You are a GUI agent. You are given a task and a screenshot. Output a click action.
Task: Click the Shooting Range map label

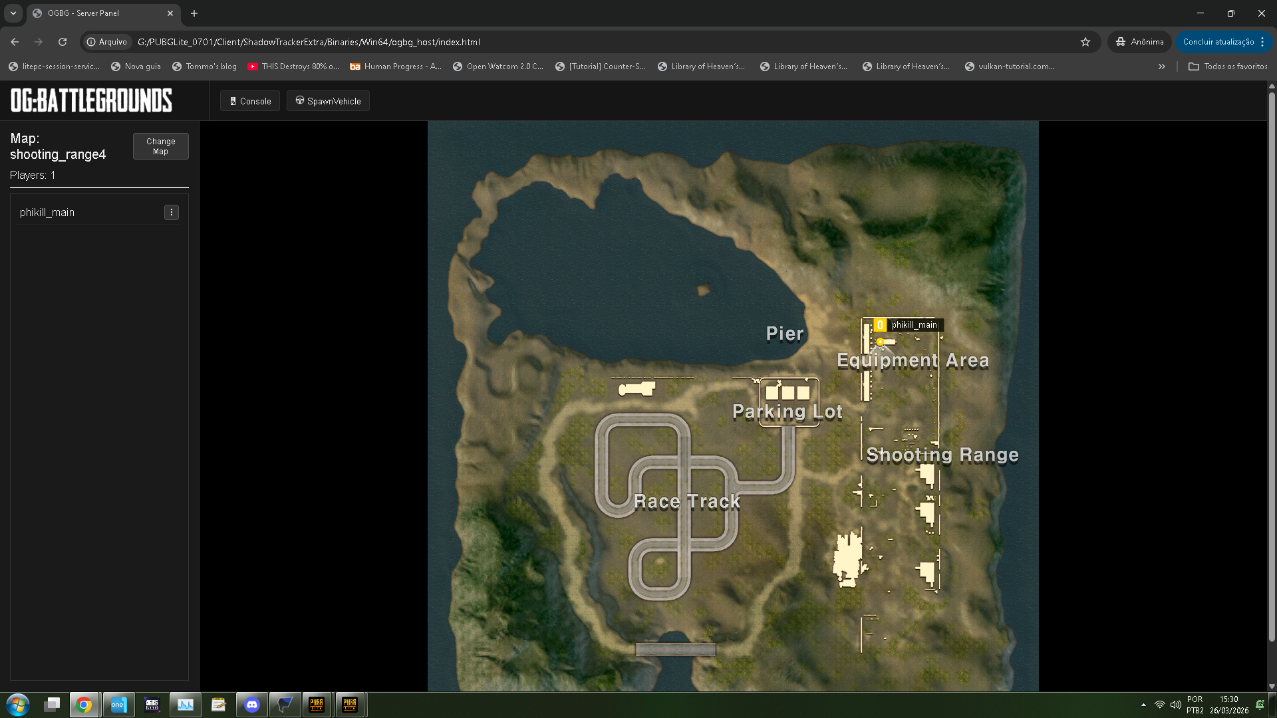coord(942,455)
